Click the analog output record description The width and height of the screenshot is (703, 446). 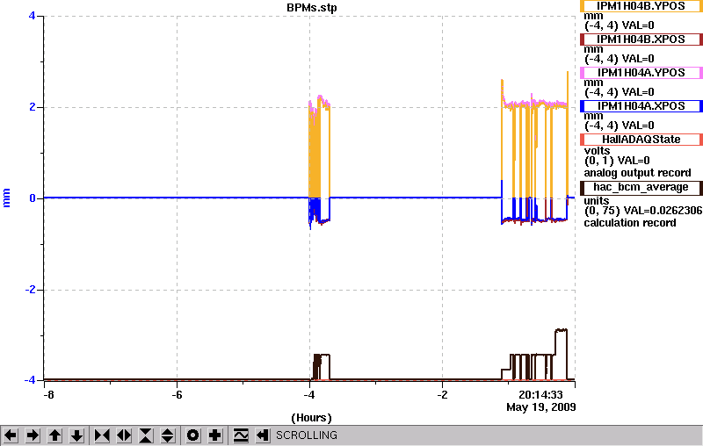[x=637, y=173]
